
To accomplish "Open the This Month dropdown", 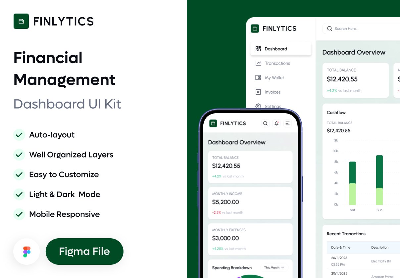I will (x=274, y=268).
